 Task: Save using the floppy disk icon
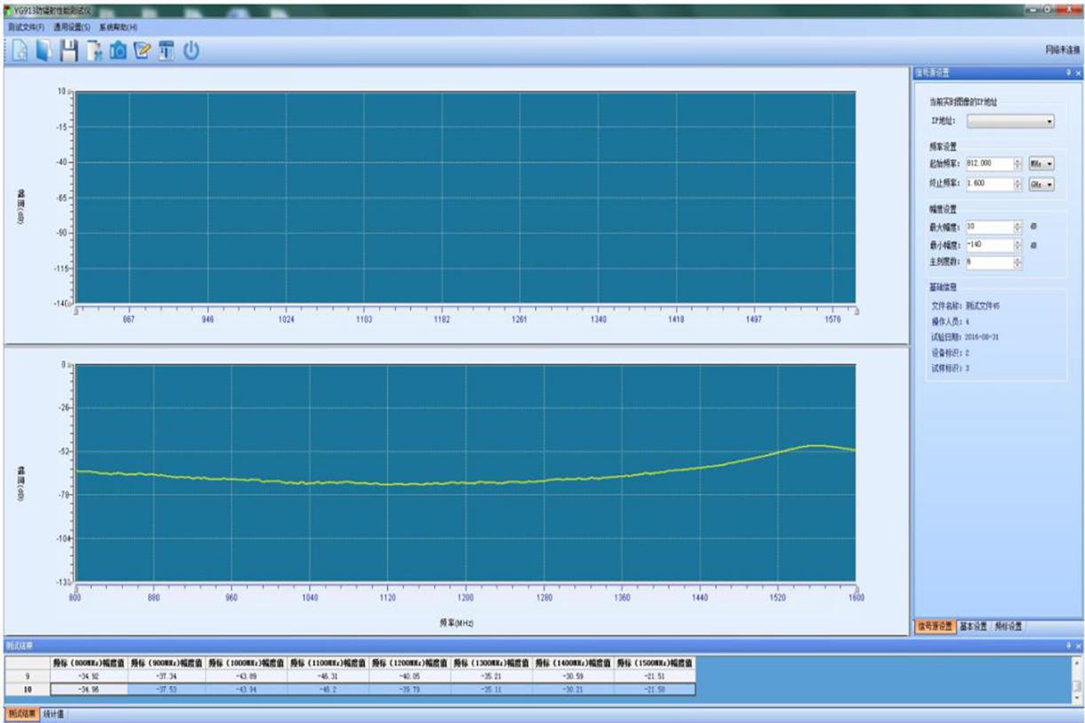click(x=69, y=51)
